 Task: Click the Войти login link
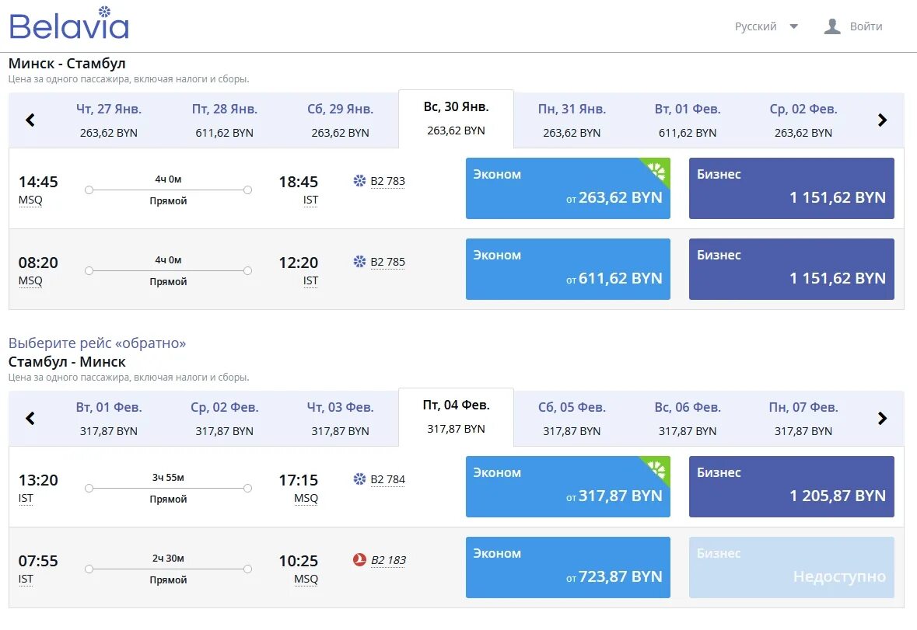866,26
